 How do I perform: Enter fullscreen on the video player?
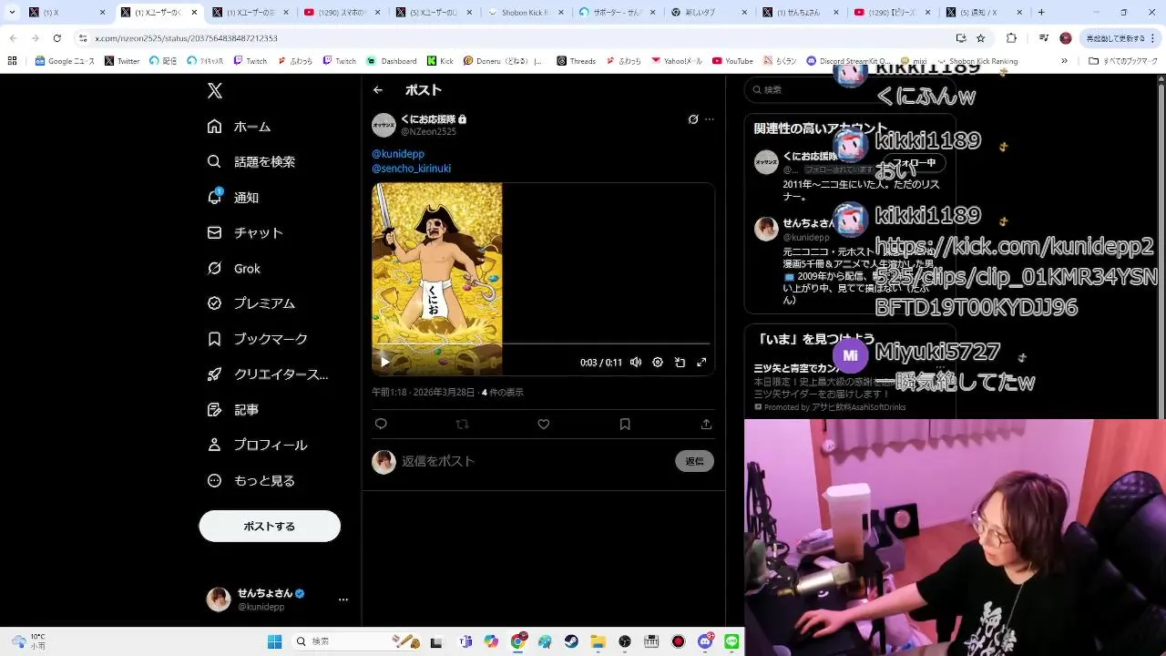[701, 362]
